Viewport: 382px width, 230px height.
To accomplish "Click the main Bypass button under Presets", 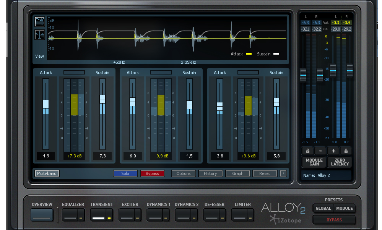I will pyautogui.click(x=334, y=220).
